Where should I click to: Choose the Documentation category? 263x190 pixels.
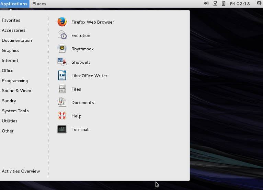coord(17,40)
